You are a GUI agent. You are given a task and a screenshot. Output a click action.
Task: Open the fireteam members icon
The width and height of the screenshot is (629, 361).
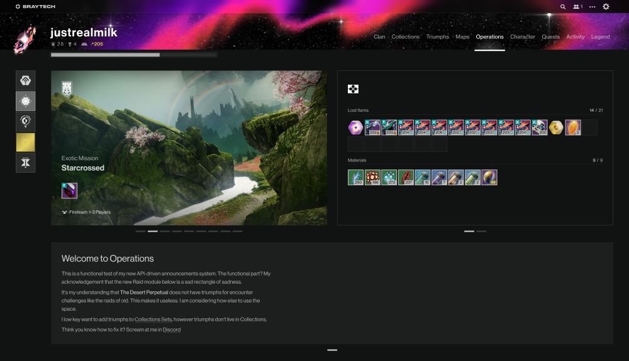[x=577, y=7]
